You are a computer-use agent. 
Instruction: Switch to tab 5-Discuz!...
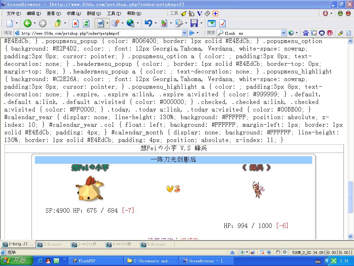click(157, 244)
